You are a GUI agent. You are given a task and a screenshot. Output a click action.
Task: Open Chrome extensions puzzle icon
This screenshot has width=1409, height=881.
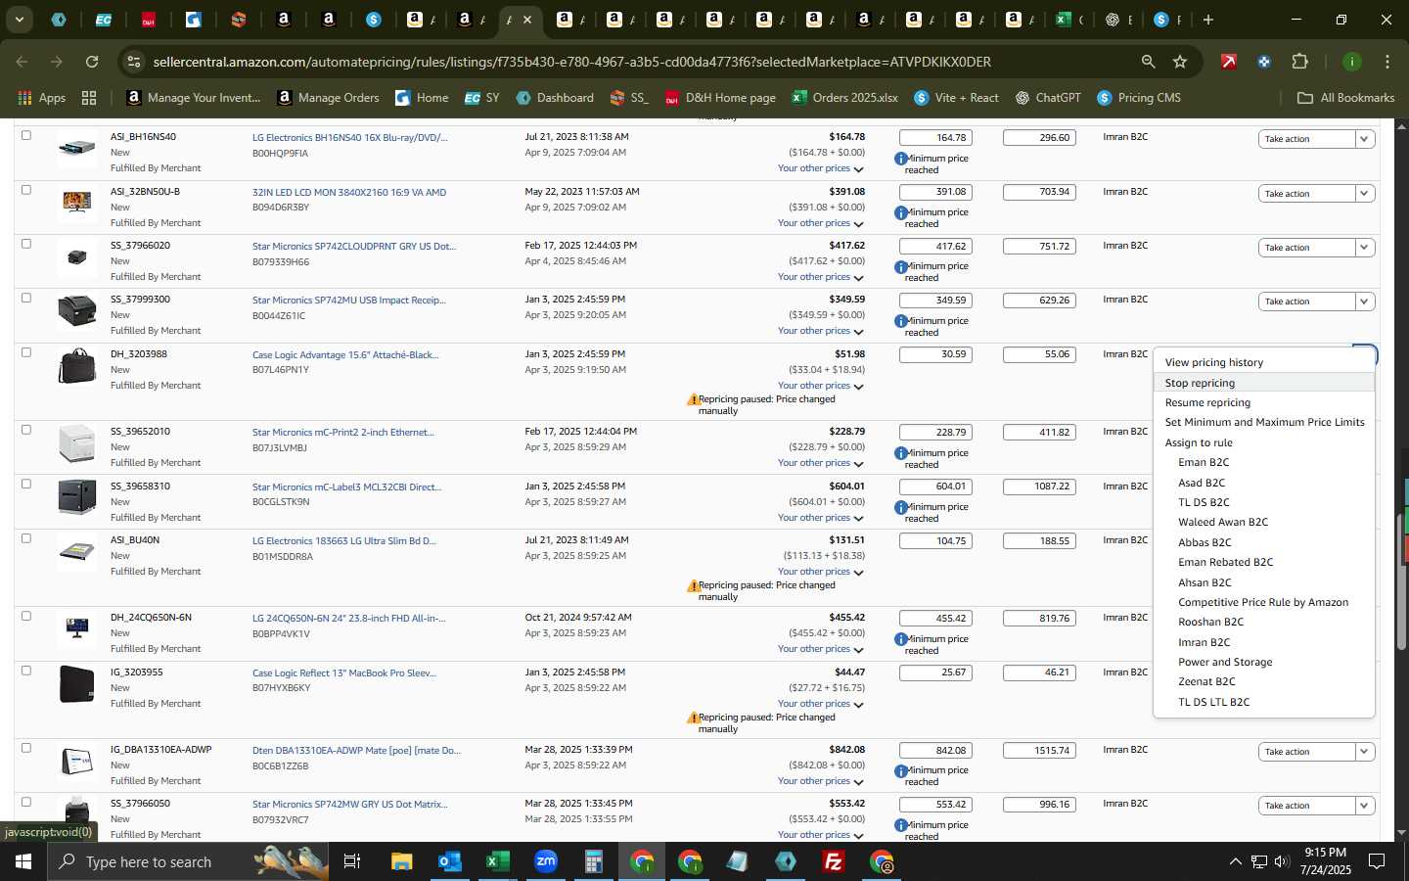(x=1299, y=62)
